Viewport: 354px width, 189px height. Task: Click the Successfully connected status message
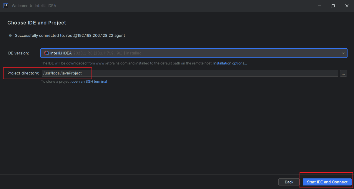click(x=70, y=35)
